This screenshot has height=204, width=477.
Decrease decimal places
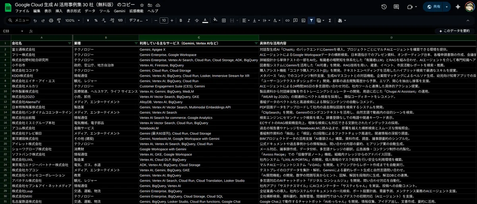click(x=104, y=20)
